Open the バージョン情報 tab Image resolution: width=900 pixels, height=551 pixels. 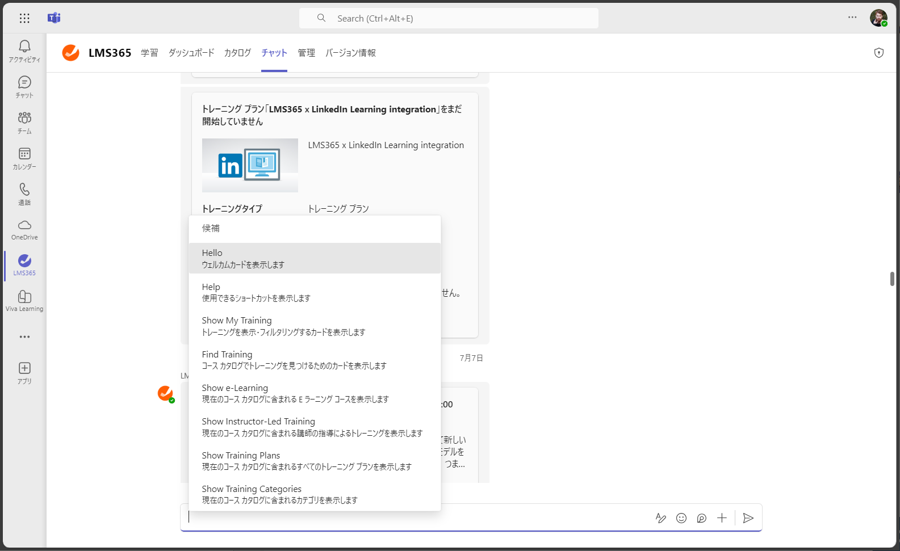click(350, 53)
